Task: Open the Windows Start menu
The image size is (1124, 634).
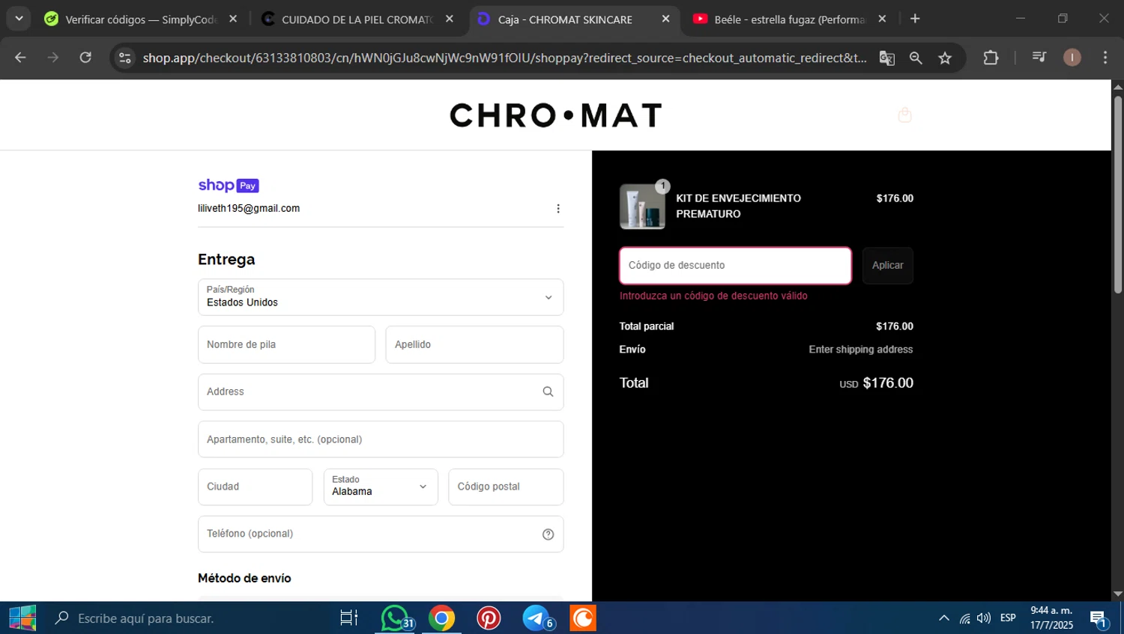Action: [22, 618]
